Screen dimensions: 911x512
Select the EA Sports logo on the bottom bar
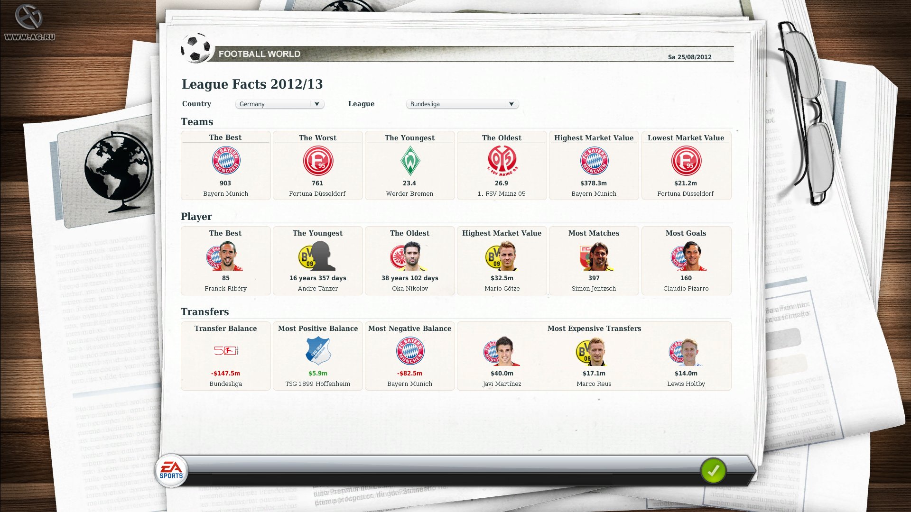172,470
